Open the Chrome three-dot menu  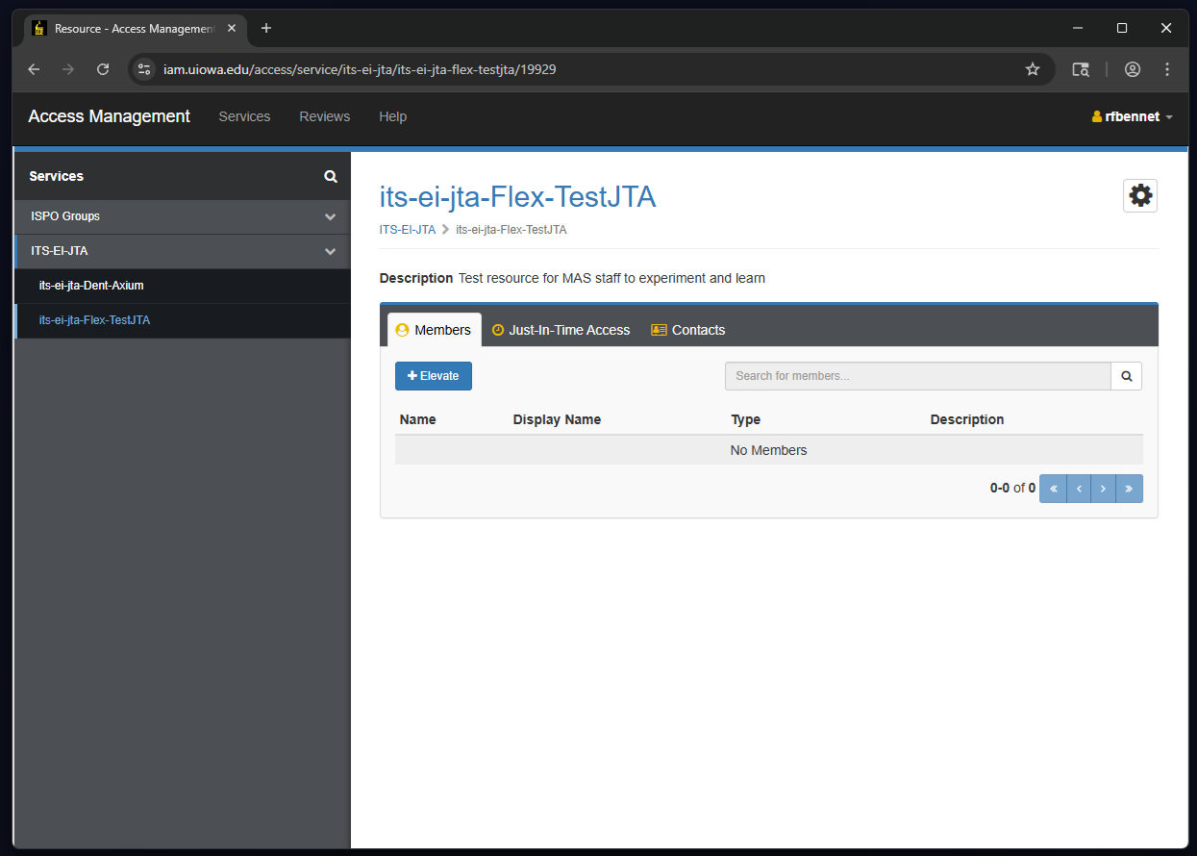coord(1167,69)
